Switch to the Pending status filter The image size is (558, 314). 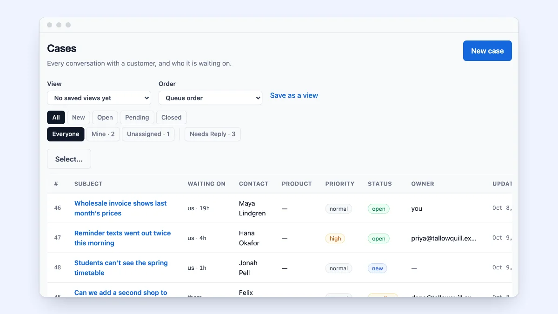pyautogui.click(x=137, y=117)
